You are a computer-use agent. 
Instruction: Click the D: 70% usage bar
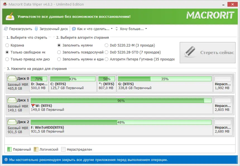click(x=39, y=79)
